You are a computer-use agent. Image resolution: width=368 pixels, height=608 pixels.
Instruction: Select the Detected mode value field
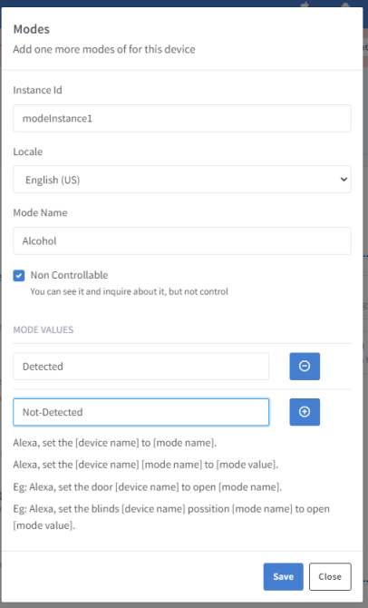pos(141,366)
